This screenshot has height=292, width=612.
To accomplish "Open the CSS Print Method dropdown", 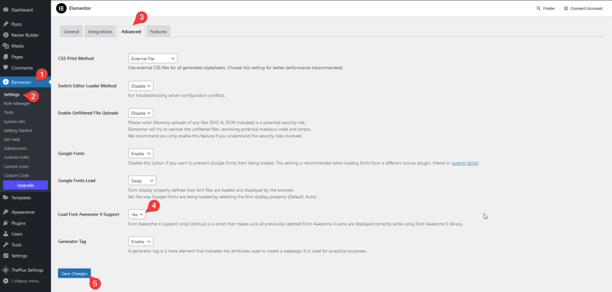I will (x=153, y=59).
